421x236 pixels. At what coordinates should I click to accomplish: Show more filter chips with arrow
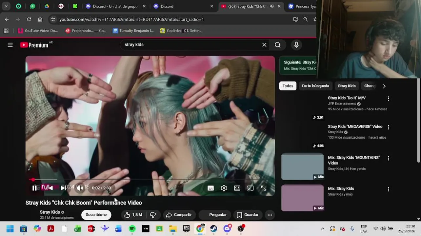pyautogui.click(x=384, y=86)
